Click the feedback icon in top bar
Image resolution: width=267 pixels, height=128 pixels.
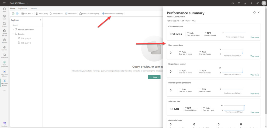pyautogui.click(x=258, y=3)
